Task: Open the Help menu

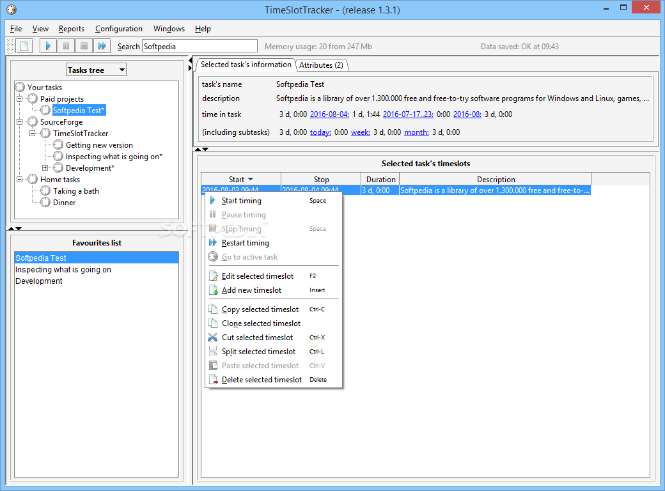Action: 203,28
